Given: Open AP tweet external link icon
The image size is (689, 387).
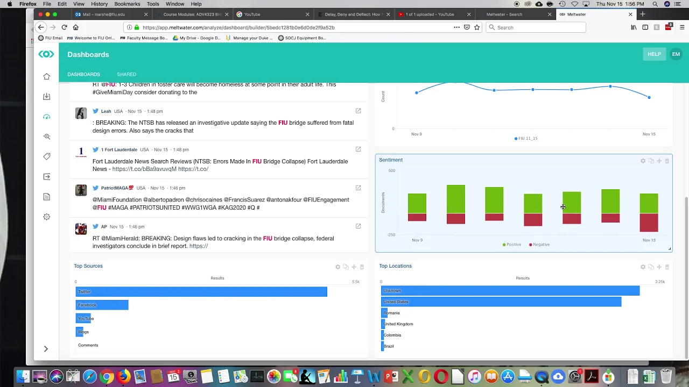Looking at the screenshot, I should (x=358, y=226).
